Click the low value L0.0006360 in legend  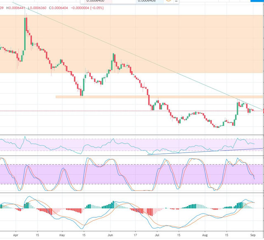pyautogui.click(x=37, y=8)
